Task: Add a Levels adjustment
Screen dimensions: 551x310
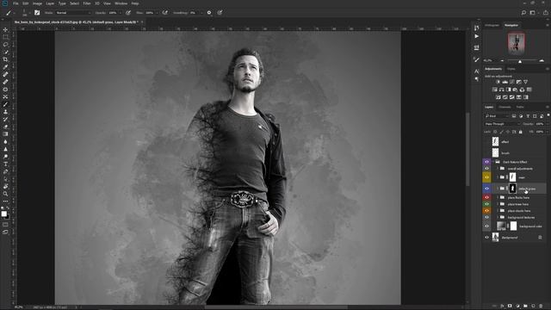Action: click(505, 82)
